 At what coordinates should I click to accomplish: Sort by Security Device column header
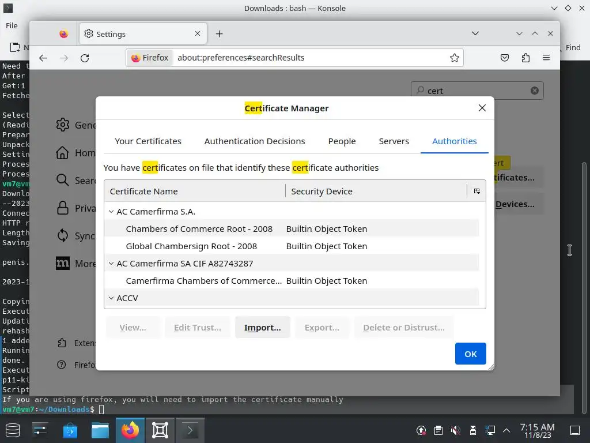(376, 192)
